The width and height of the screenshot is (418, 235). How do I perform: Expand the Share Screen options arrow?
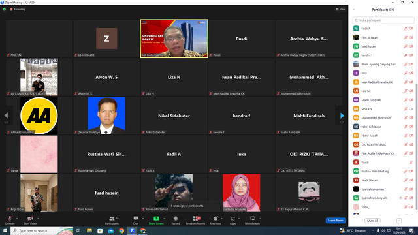(x=164, y=219)
